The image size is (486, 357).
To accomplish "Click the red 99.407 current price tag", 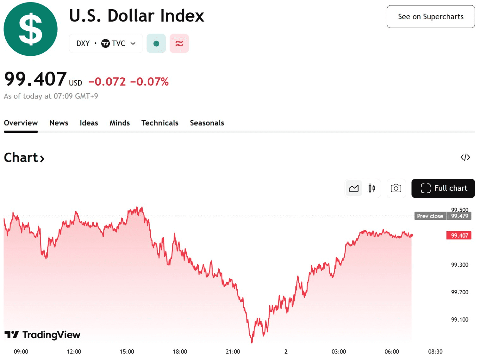I will pos(459,235).
